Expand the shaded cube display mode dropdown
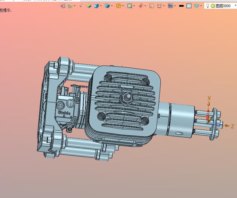Viewport: 237px width, 198px height. pos(101,6)
